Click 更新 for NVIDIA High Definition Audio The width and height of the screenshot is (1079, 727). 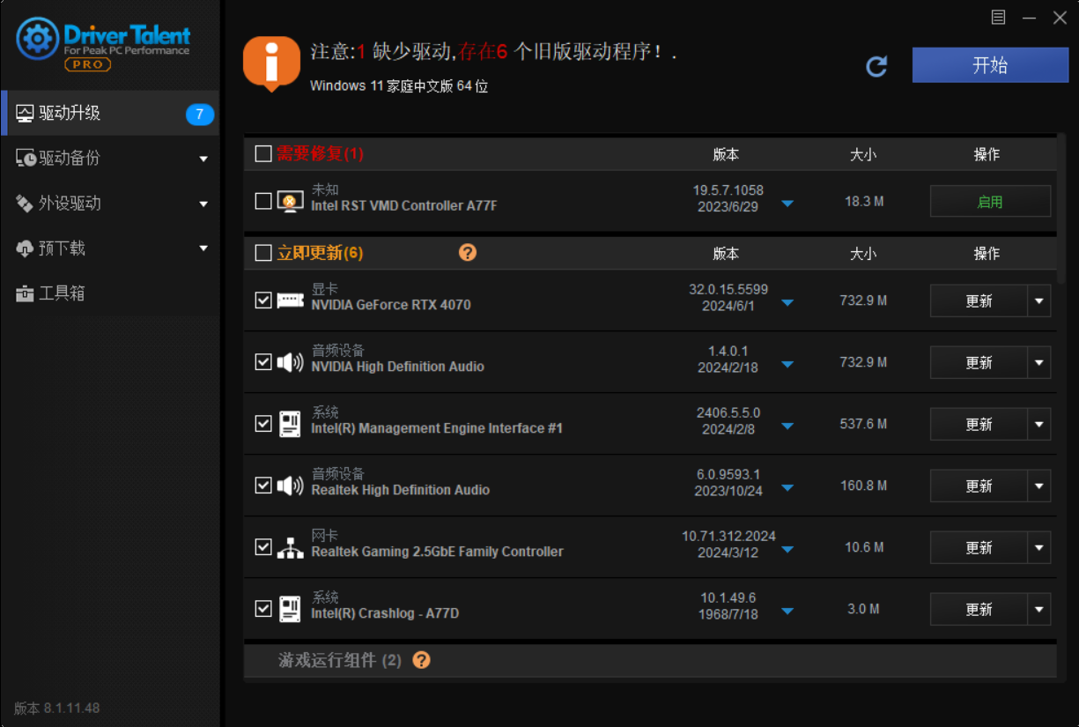click(979, 363)
